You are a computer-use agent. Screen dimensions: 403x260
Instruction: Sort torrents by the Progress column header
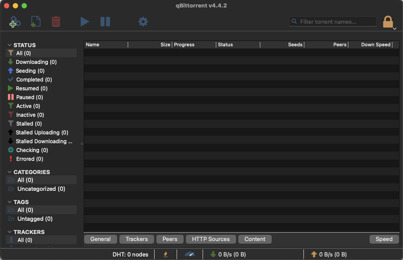click(194, 45)
